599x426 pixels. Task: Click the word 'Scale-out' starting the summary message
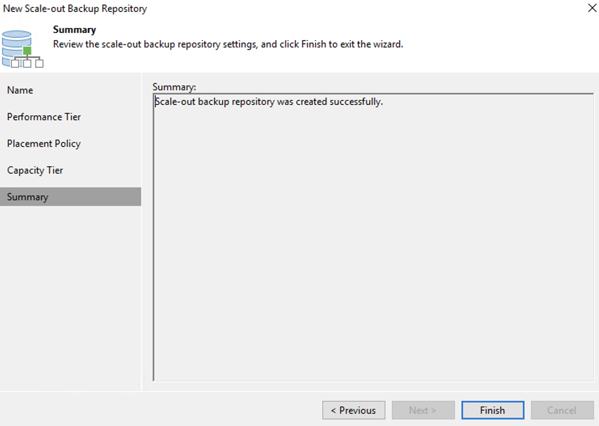click(175, 102)
